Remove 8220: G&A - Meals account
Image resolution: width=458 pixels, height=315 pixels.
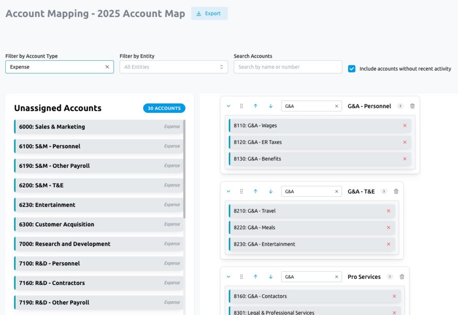point(388,228)
